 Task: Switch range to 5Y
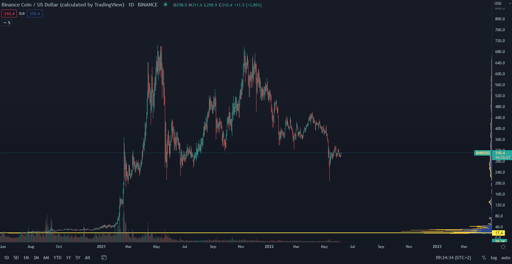[x=78, y=258]
